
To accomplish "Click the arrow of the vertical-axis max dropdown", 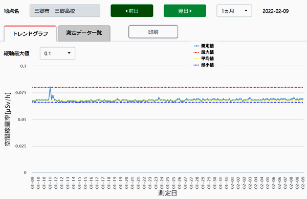I will (x=69, y=53).
